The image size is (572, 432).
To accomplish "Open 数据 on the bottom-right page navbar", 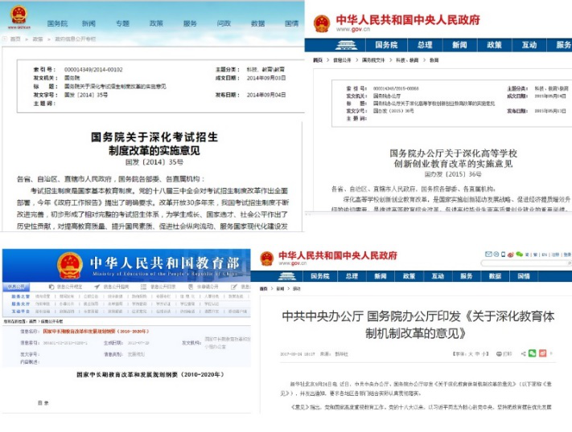I will tap(495, 276).
